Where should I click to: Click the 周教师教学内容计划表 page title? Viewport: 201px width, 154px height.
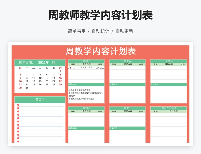coord(100,15)
